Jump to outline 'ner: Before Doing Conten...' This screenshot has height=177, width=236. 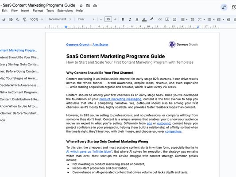pos(19,71)
